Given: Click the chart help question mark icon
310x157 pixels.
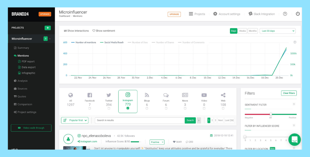Looking at the screenshot, I should (x=295, y=42).
